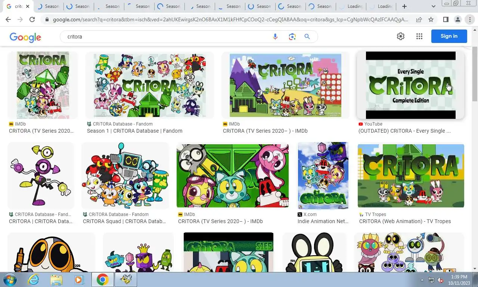Open the bee application on taskbar

coord(126,280)
